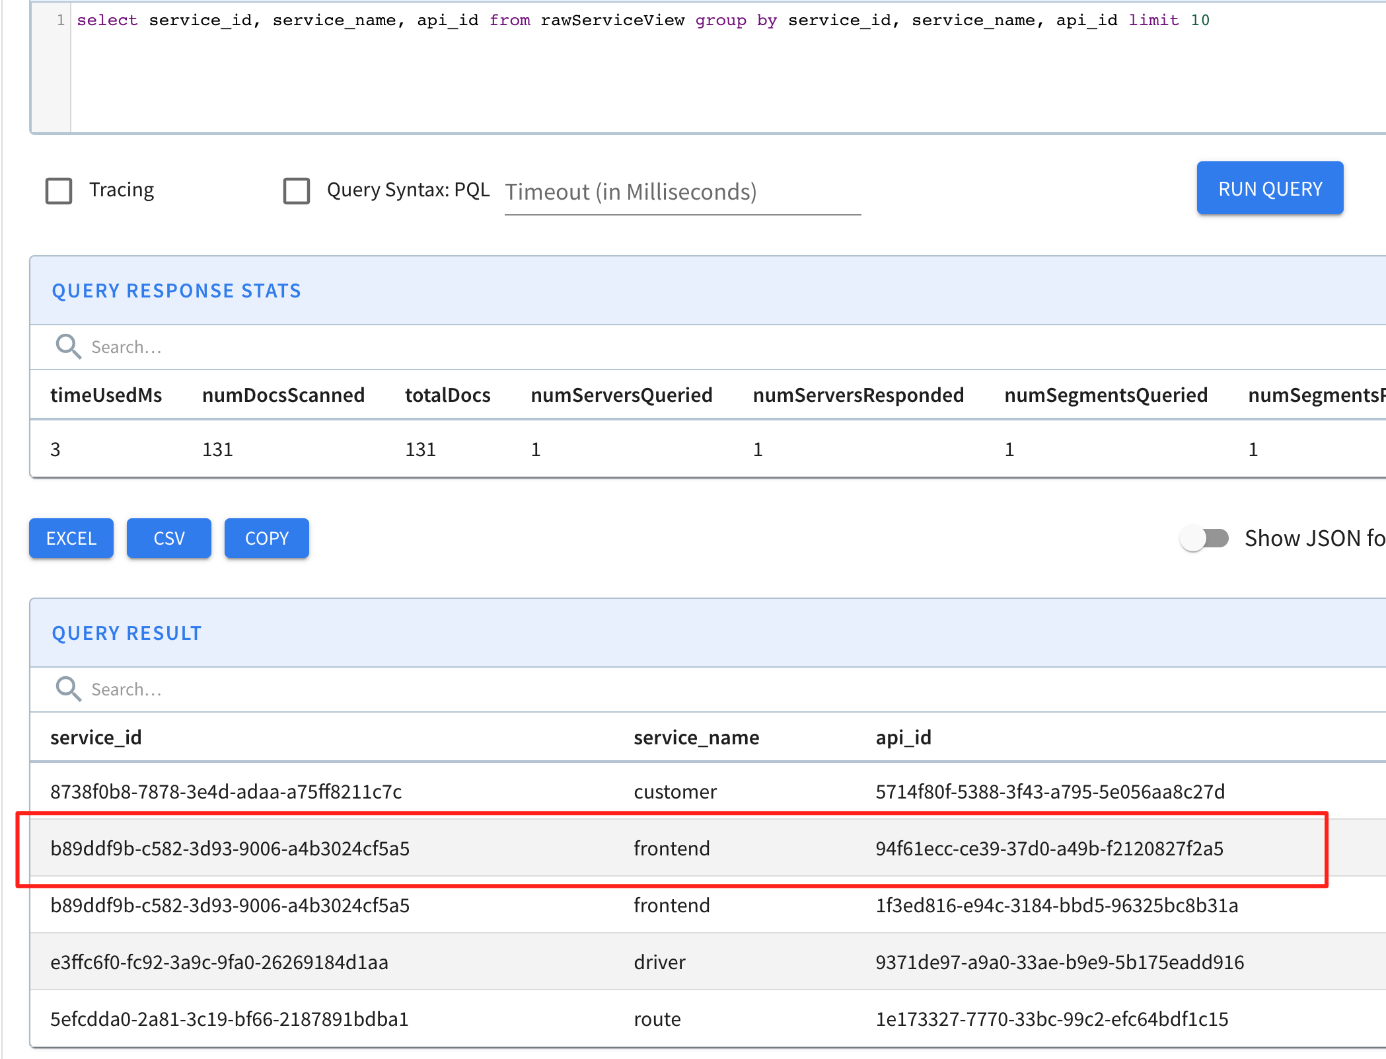Enable the Query Syntax: PQL checkbox
1386x1059 pixels.
[x=297, y=190]
